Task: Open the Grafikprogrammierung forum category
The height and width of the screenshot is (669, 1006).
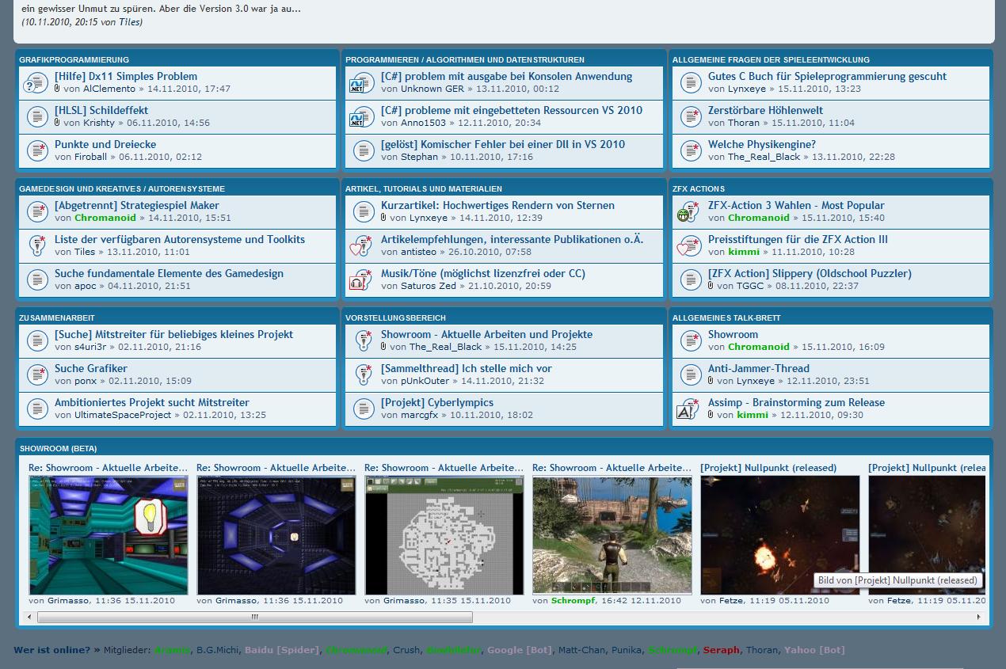Action: pos(74,59)
